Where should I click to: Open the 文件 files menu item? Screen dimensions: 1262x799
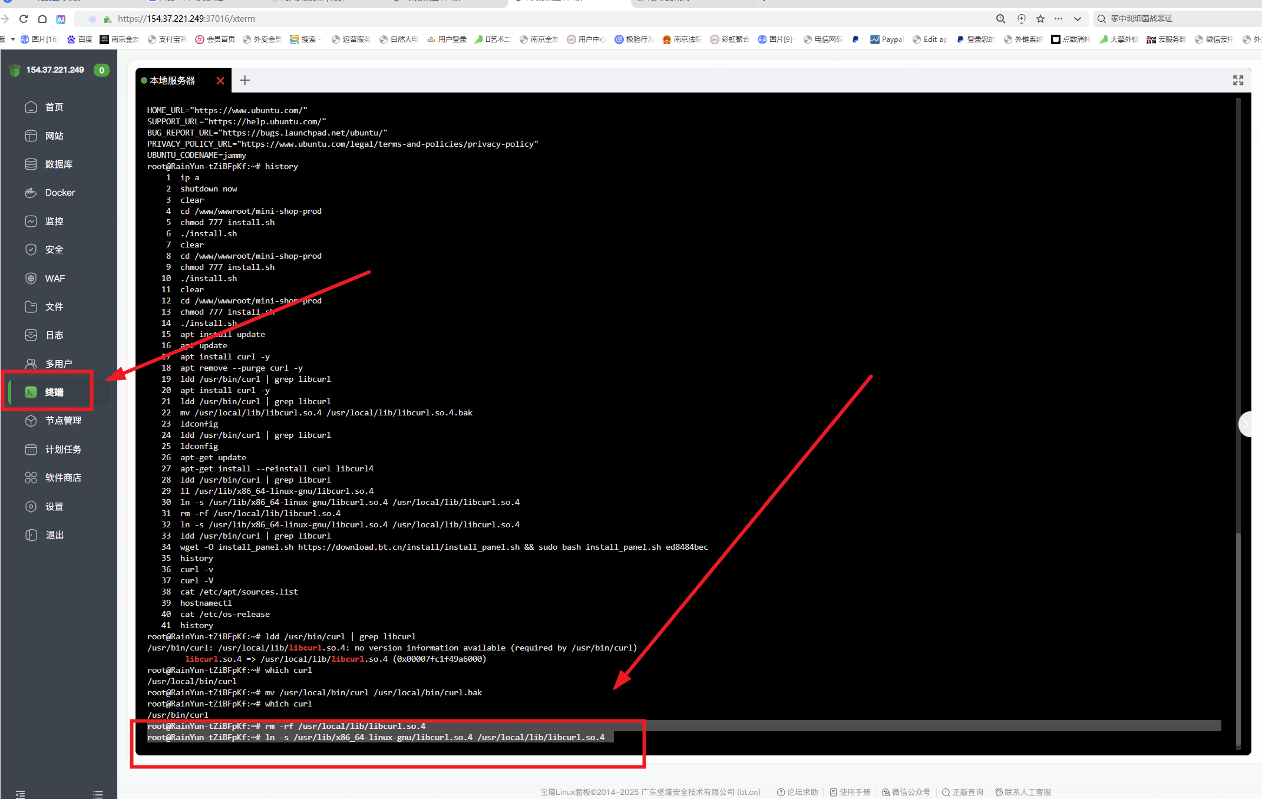54,307
